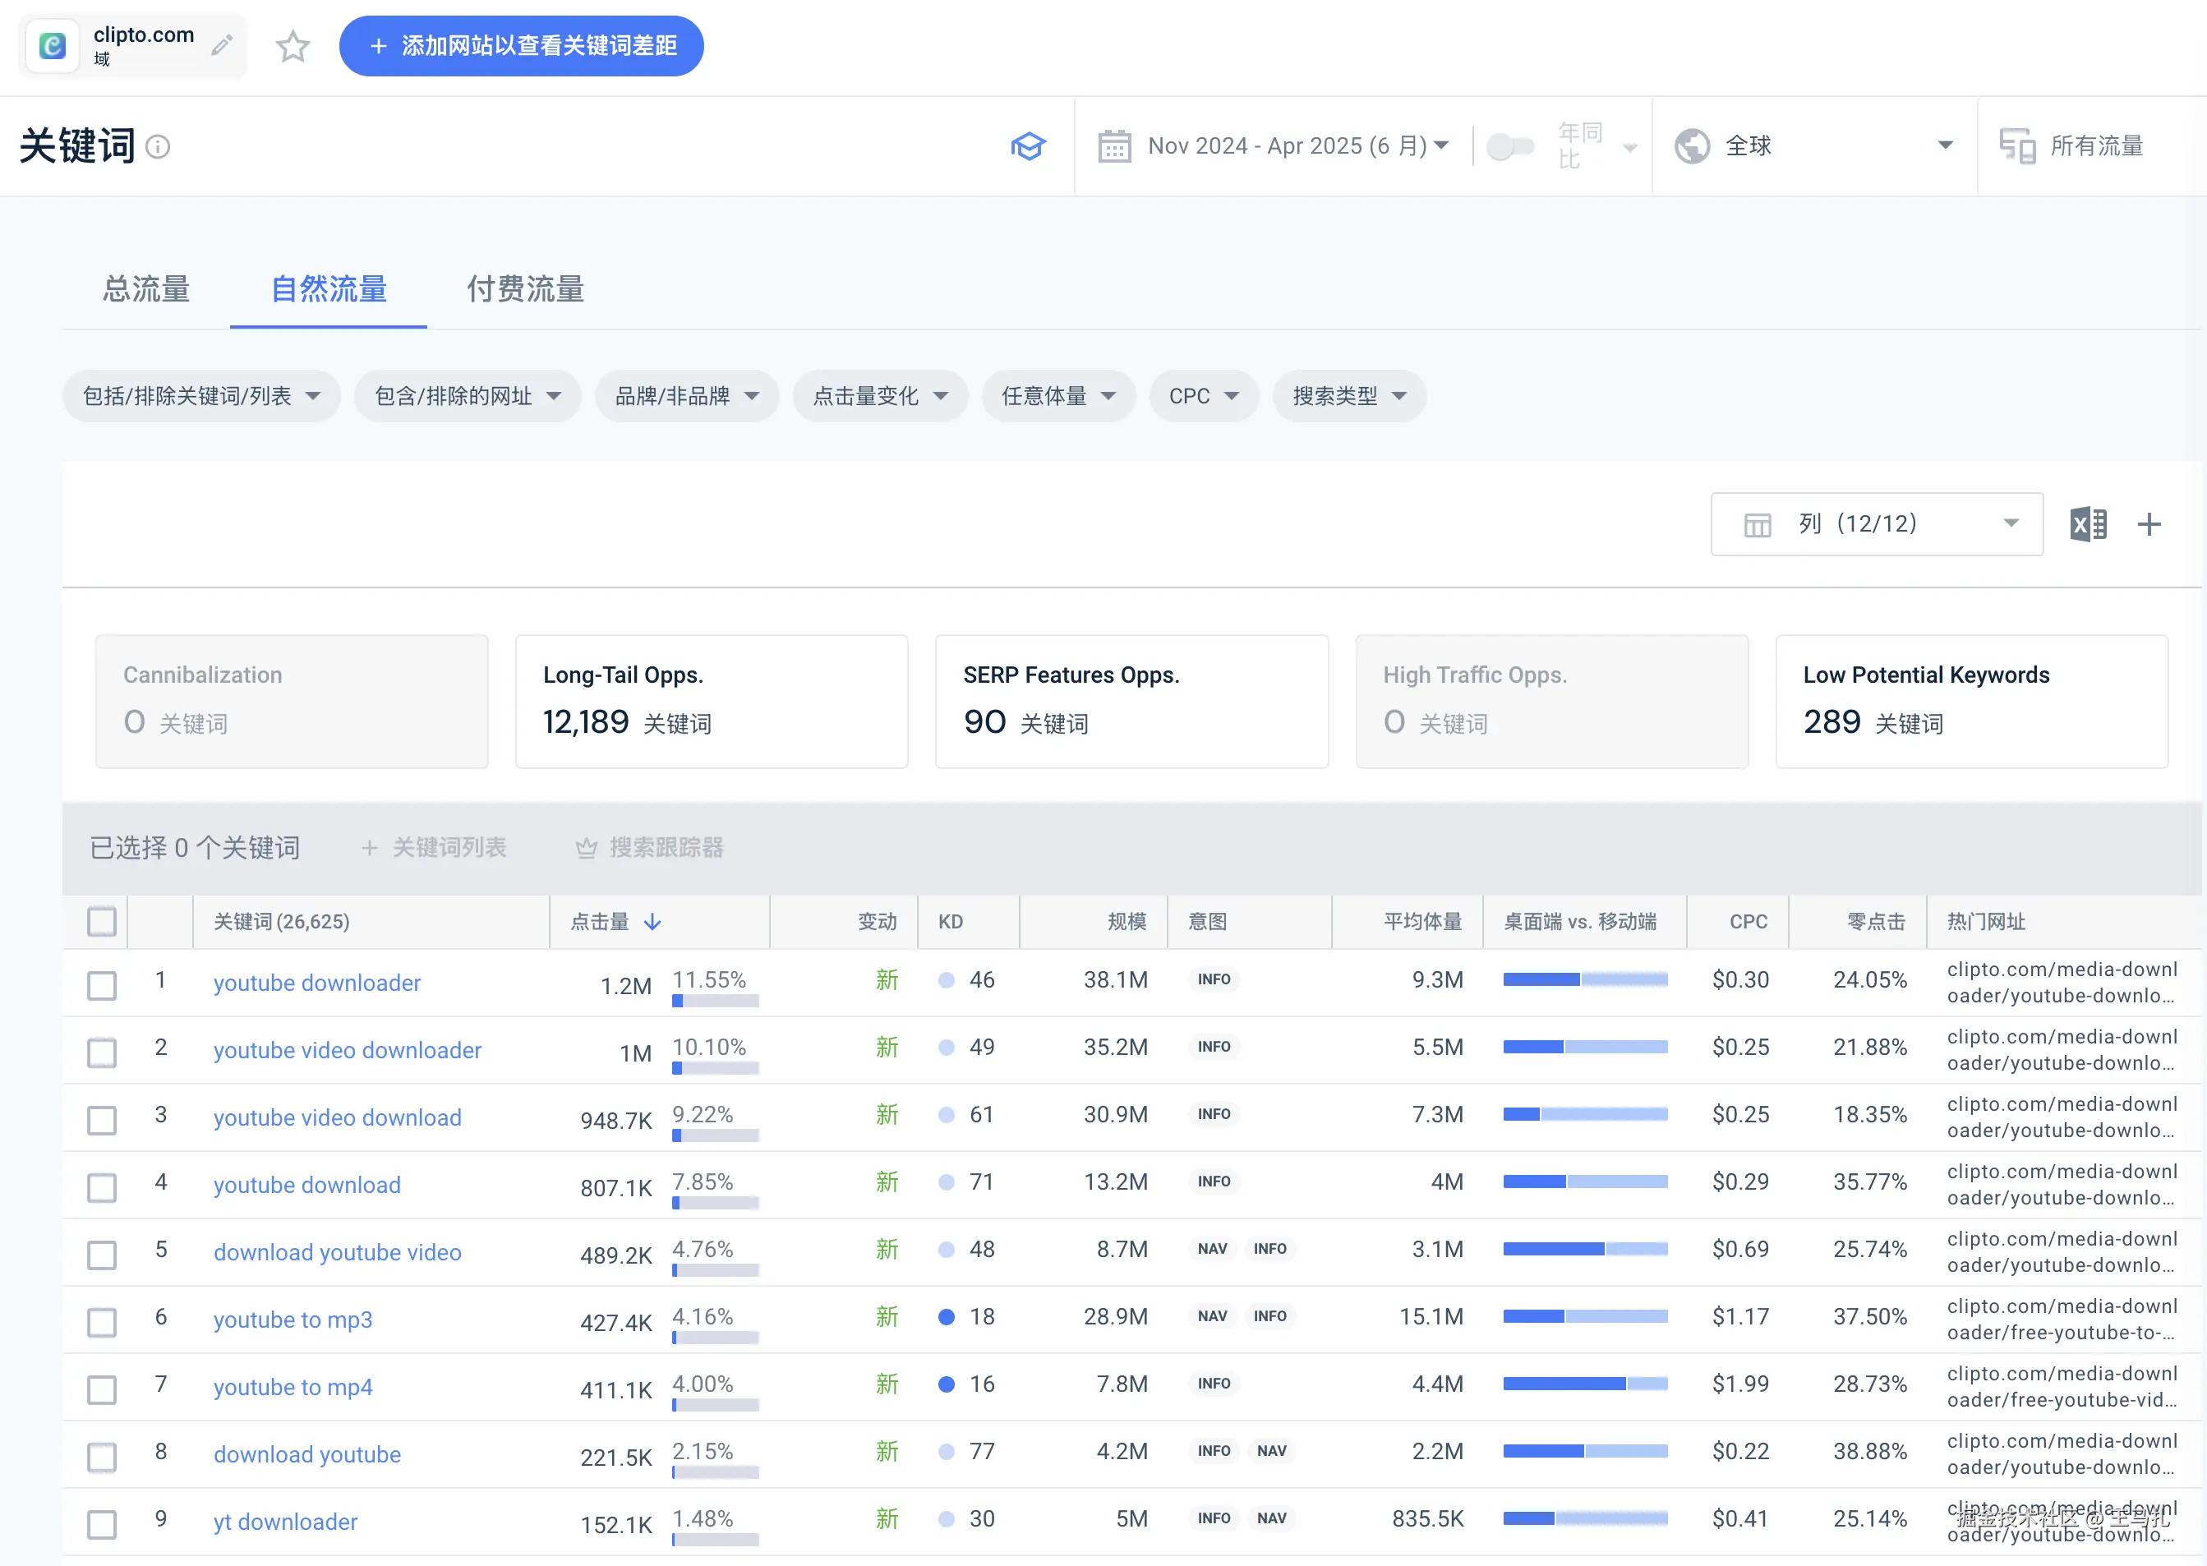
Task: Click the pencil edit icon next to clipto.com
Action: [x=222, y=45]
